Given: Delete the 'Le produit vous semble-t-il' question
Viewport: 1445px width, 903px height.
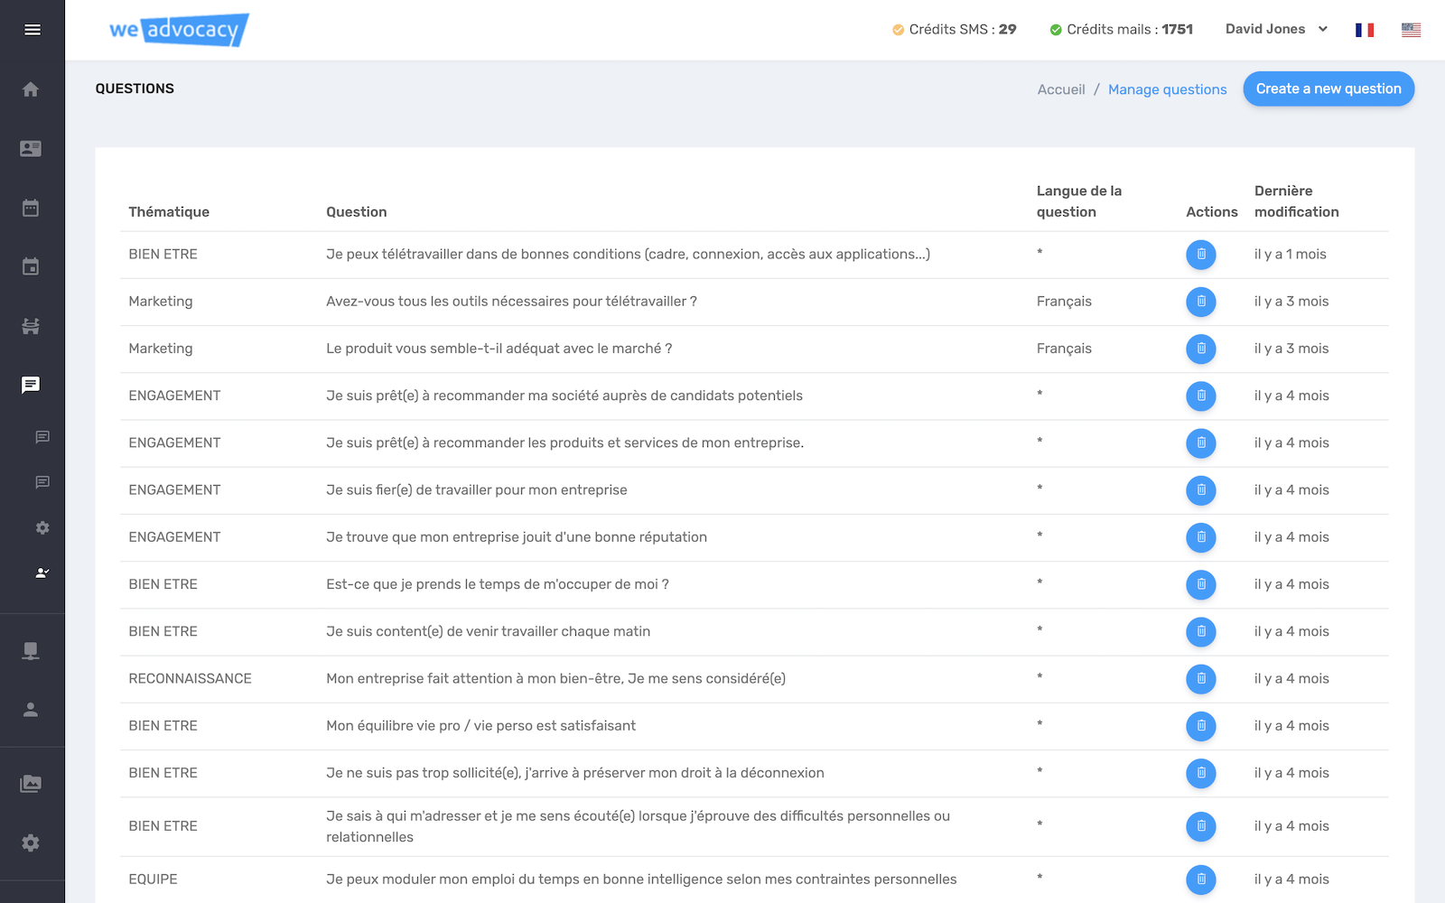Looking at the screenshot, I should click(x=1201, y=349).
